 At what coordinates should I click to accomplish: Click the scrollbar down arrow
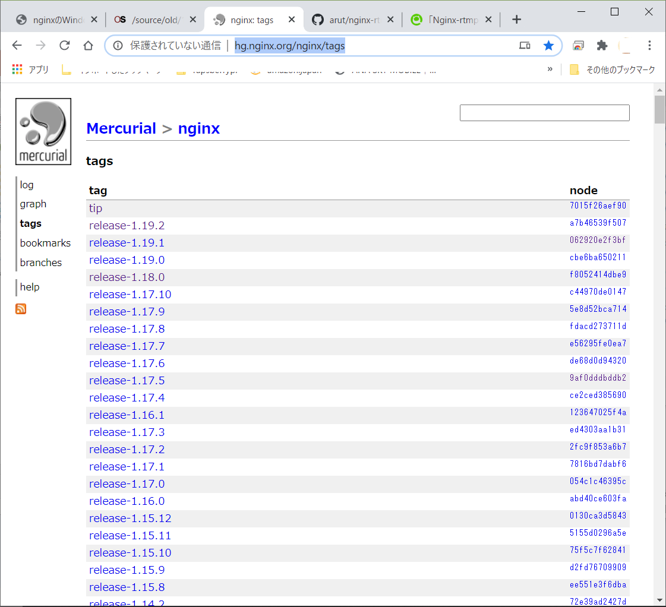(x=659, y=600)
